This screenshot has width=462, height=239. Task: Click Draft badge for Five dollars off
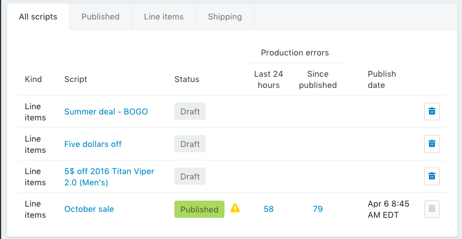point(190,144)
